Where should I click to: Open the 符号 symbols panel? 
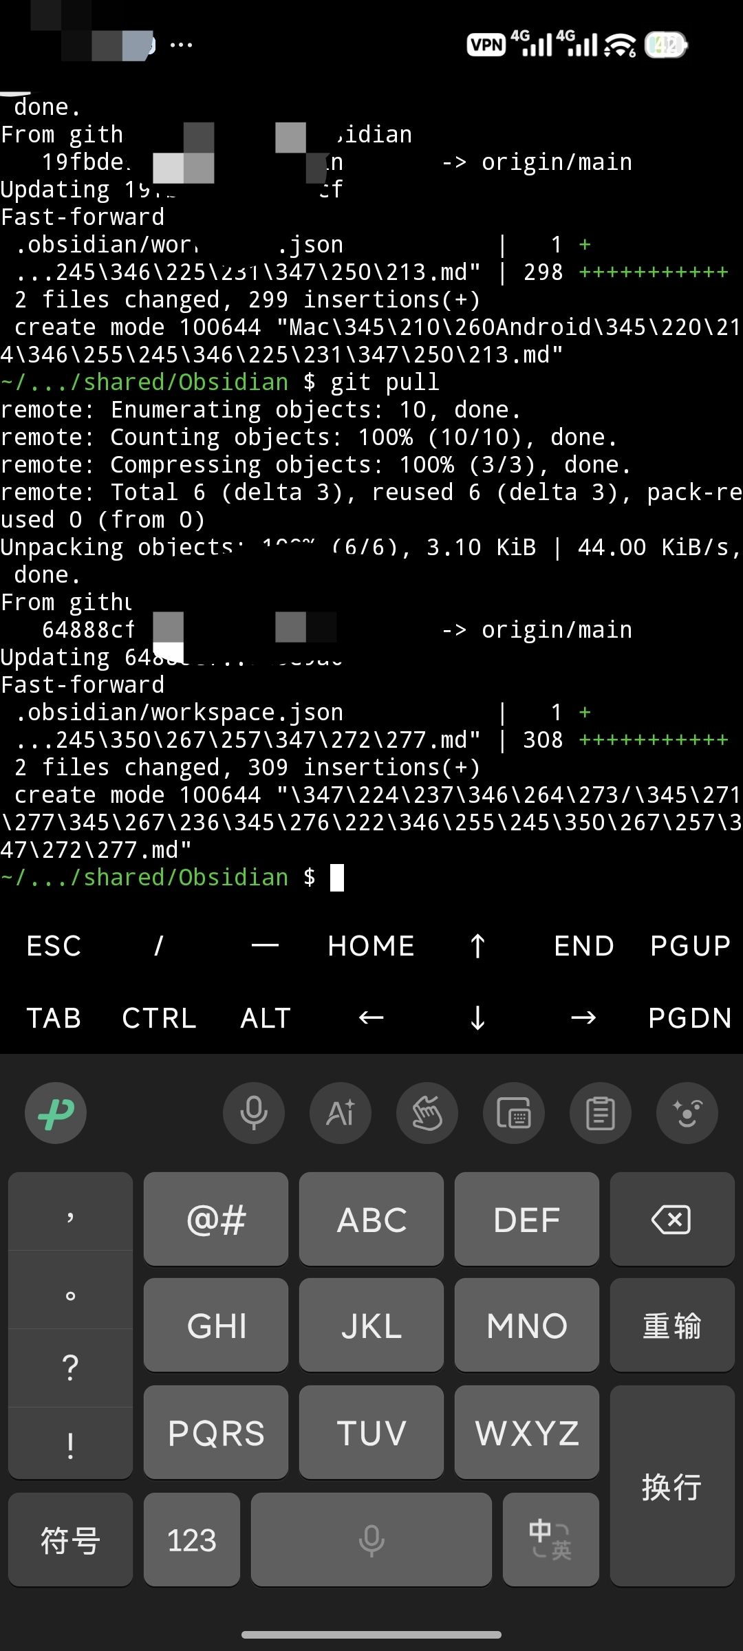pos(70,1540)
